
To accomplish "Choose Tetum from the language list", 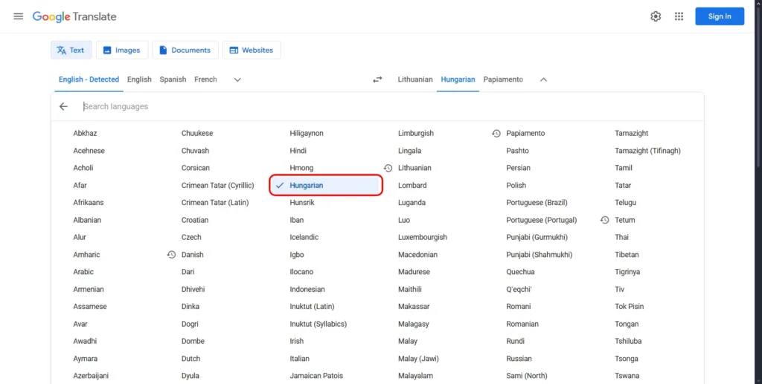I will pyautogui.click(x=624, y=220).
